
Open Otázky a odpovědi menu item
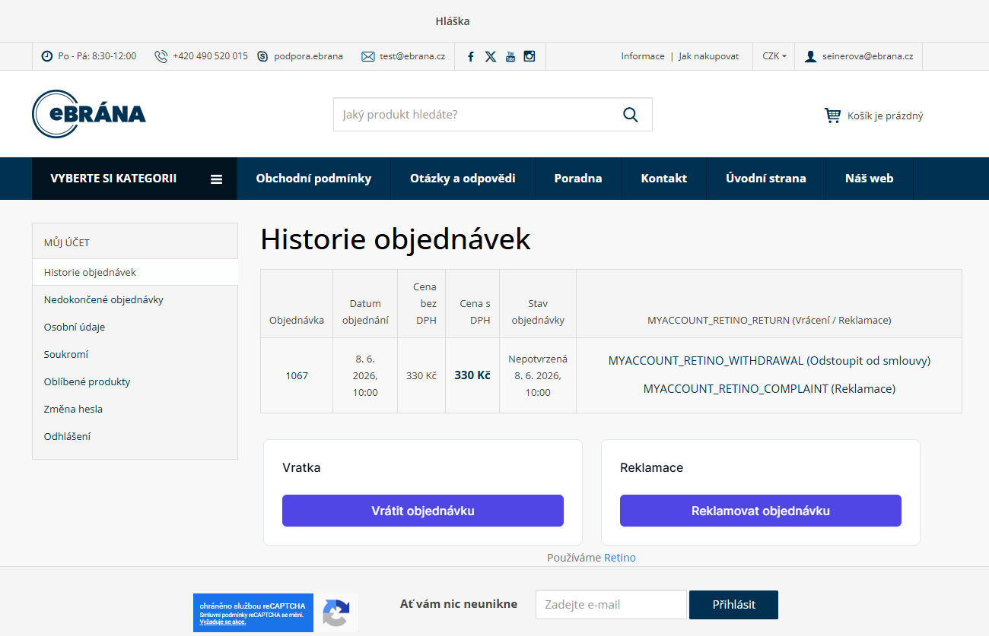tap(463, 179)
